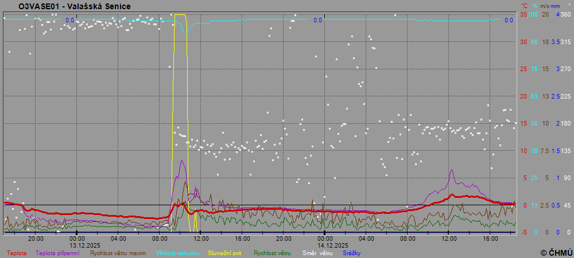Click the blue mm unit header

(556, 6)
